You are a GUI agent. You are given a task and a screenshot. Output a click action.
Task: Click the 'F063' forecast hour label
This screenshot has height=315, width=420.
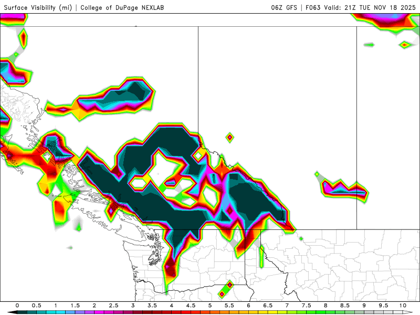click(313, 7)
